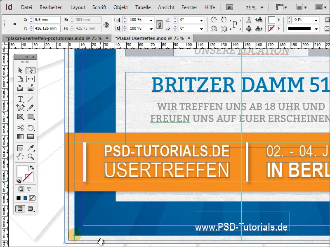Select the Pen tool
Image resolution: width=330 pixels, height=247 pixels.
click(20, 108)
